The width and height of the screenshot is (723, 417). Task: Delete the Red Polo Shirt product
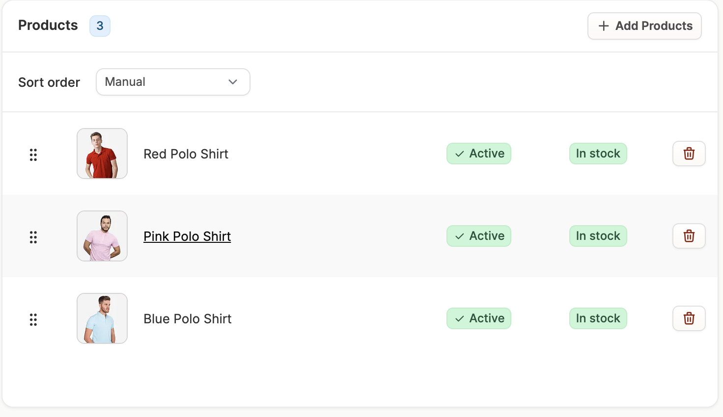point(689,154)
